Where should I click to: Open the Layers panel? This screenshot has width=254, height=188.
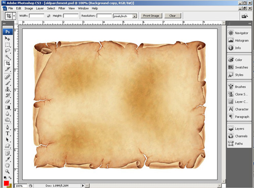click(x=239, y=129)
